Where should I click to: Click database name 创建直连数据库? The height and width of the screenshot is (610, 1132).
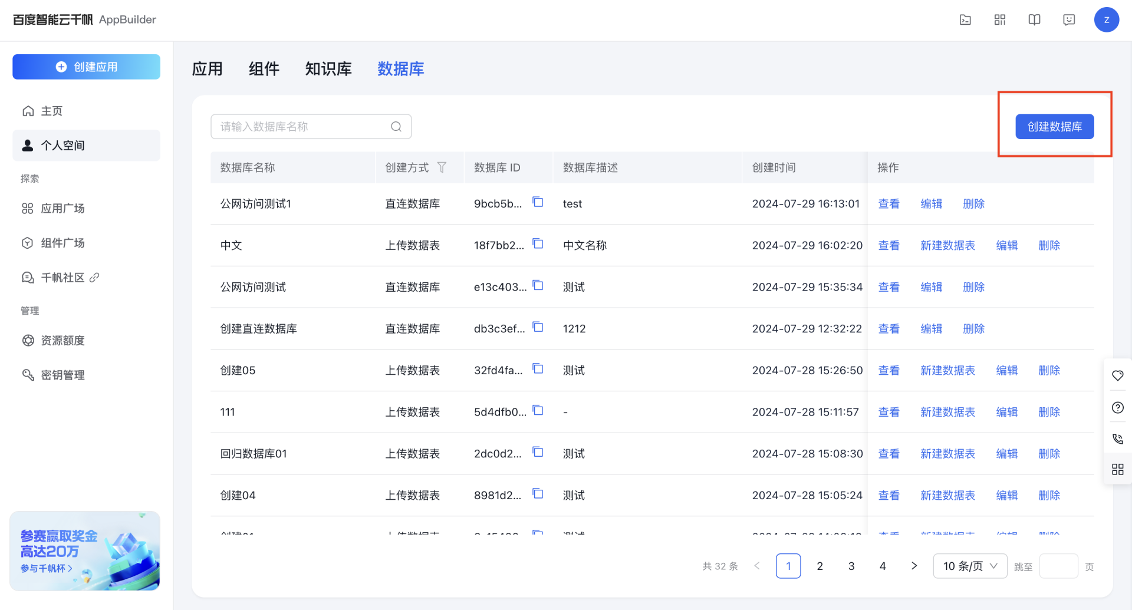tap(258, 329)
